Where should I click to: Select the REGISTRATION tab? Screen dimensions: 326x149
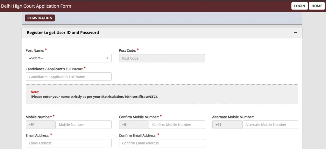click(x=40, y=18)
